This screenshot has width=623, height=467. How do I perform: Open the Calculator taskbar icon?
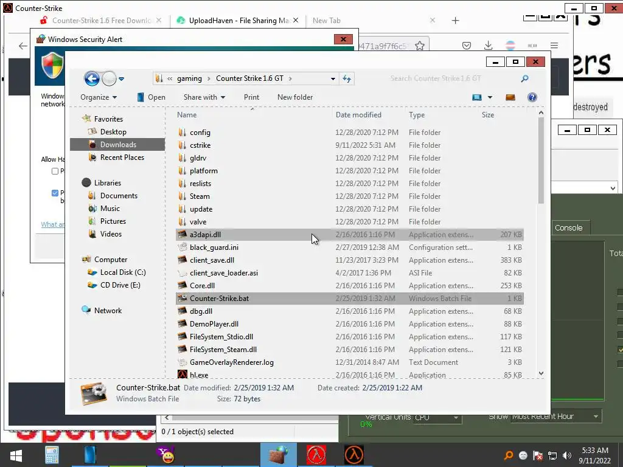tap(52, 455)
